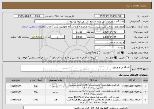Screen dimensions: 154x109
Task: Click the کد کالا column header
Action: (132, 80)
